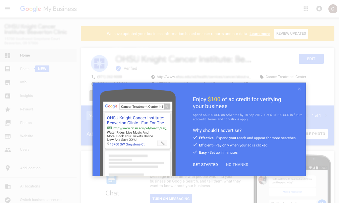
Task: Click the Add location pin icon
Action: pos(8,168)
